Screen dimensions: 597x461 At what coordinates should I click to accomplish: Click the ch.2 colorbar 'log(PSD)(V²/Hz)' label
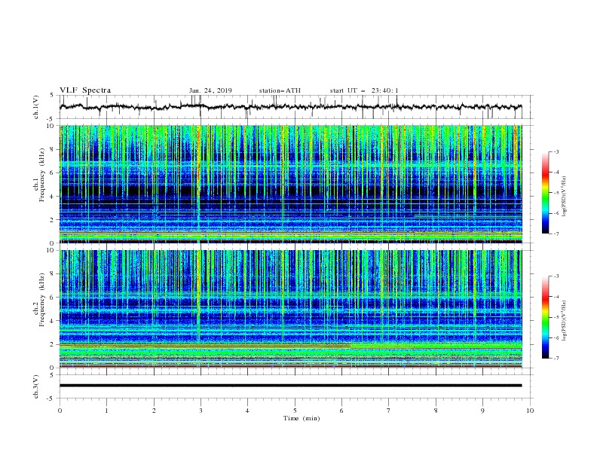pos(564,320)
